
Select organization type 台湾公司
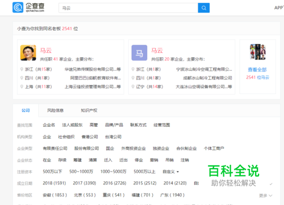click(x=113, y=136)
